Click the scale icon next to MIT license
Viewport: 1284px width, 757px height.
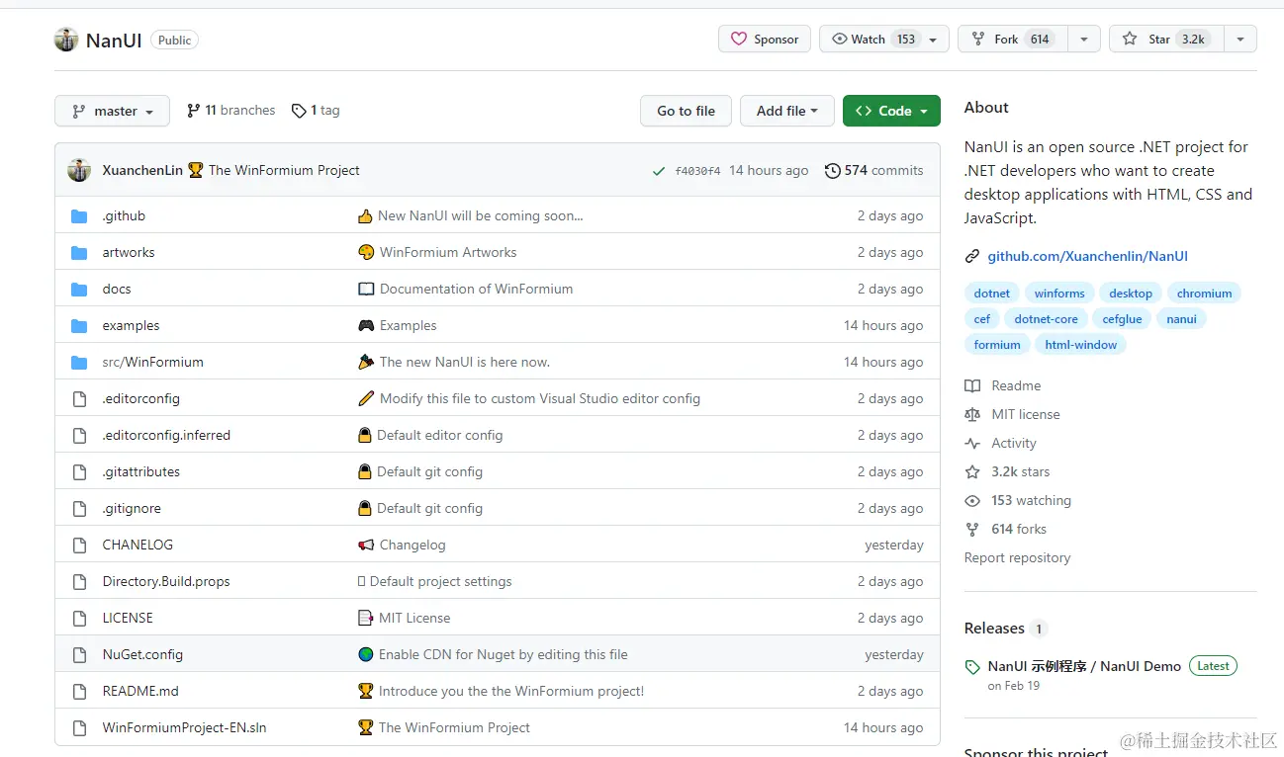[x=972, y=414]
